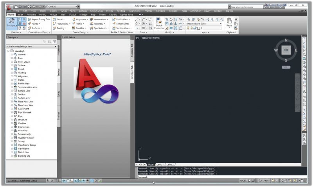Click the Rotate tool in Modify panel
The height and width of the screenshot is (187, 313).
(171, 19)
